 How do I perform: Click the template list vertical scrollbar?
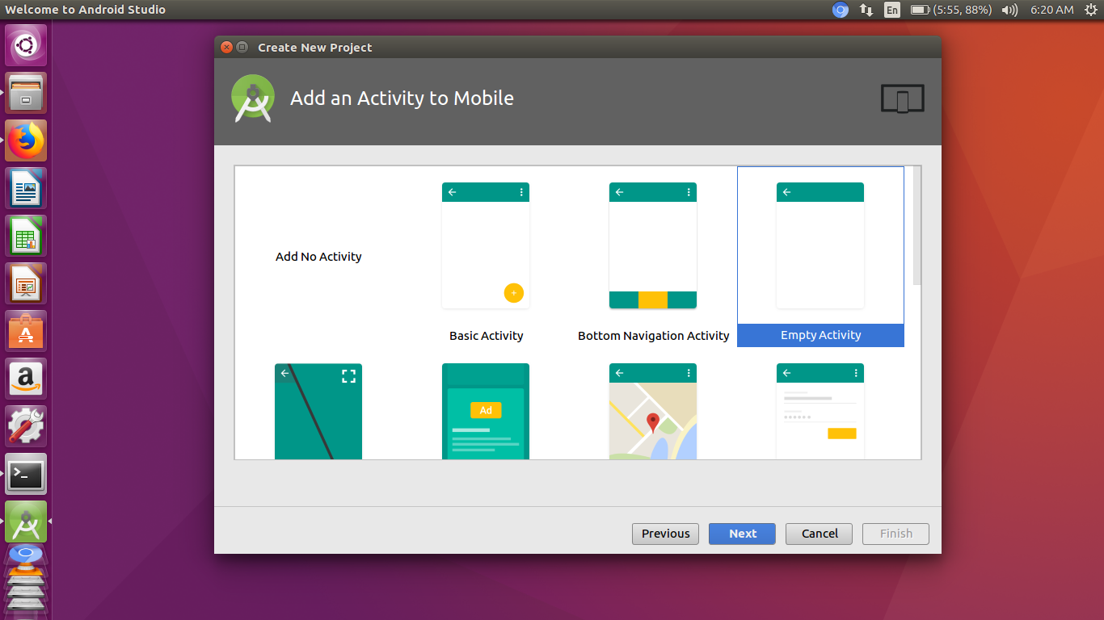(x=916, y=225)
